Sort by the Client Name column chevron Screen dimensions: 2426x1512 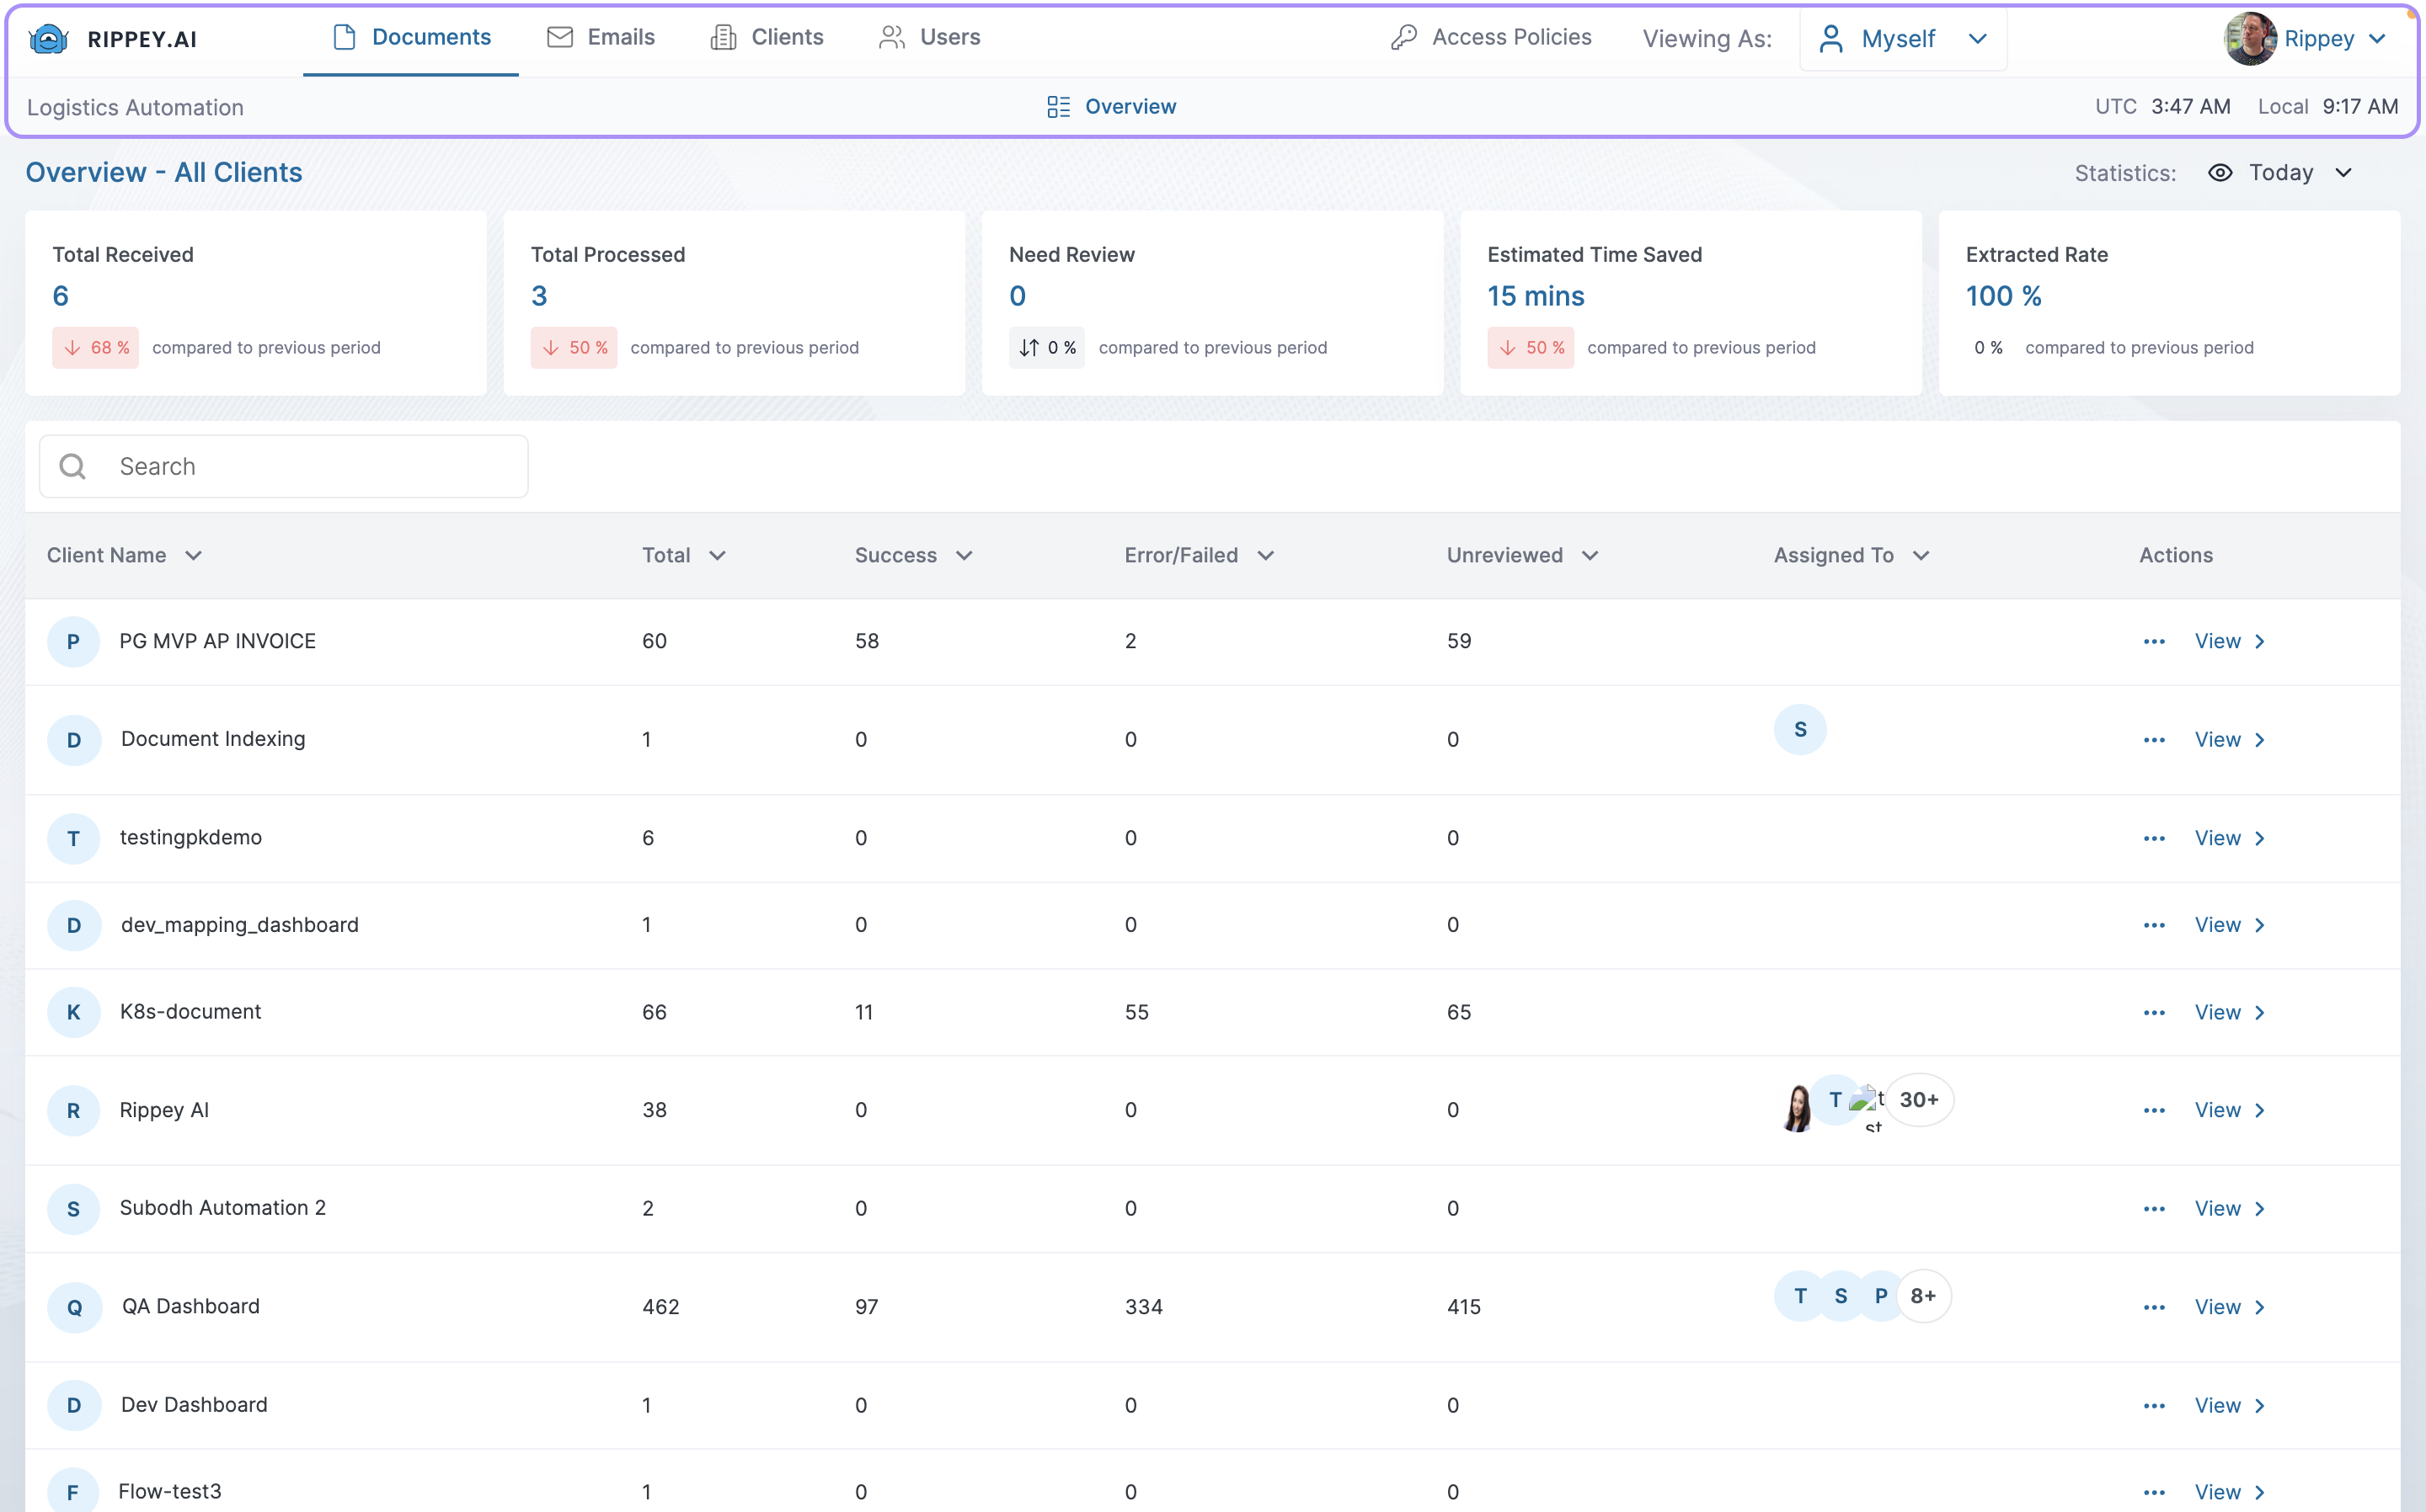194,556
